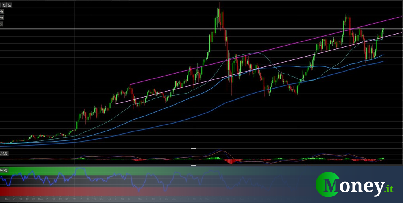Select the second indicator label under the toolbar
403x203 pixels.
pyautogui.click(x=1, y=18)
